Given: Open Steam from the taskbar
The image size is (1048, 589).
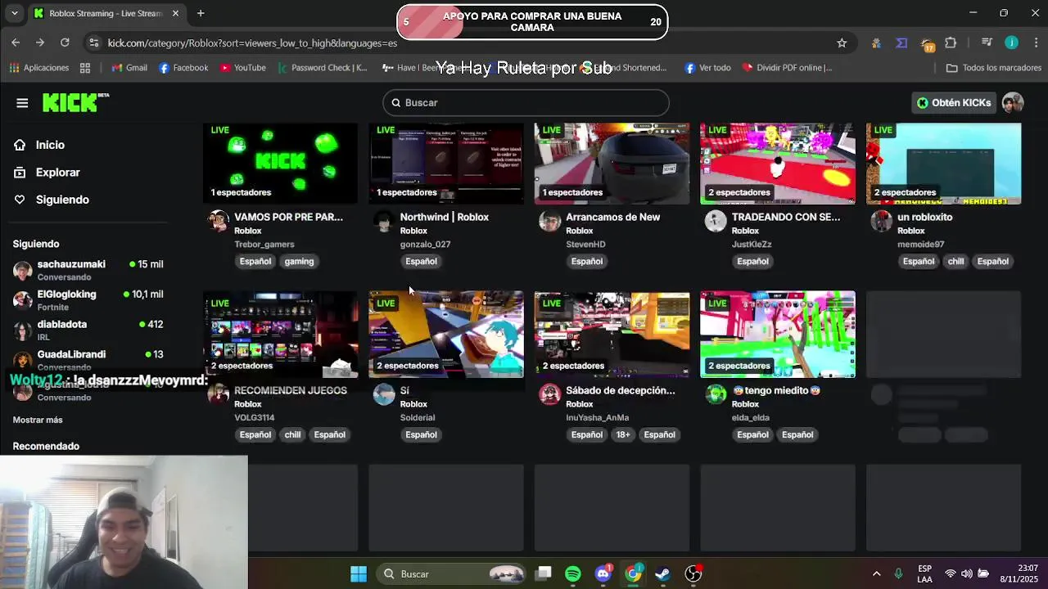Looking at the screenshot, I should [x=662, y=573].
